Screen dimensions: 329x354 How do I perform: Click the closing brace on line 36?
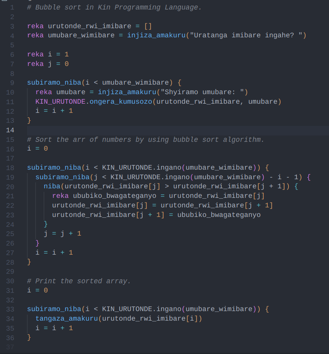pos(29,338)
